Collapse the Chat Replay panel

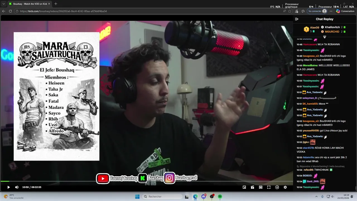pos(297,19)
